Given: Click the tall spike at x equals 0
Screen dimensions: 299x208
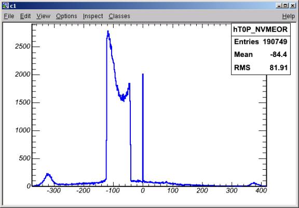Looking at the screenshot, I should [x=143, y=127].
